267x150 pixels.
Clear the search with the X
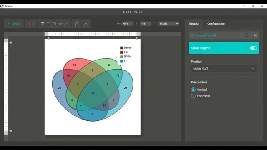255,35
